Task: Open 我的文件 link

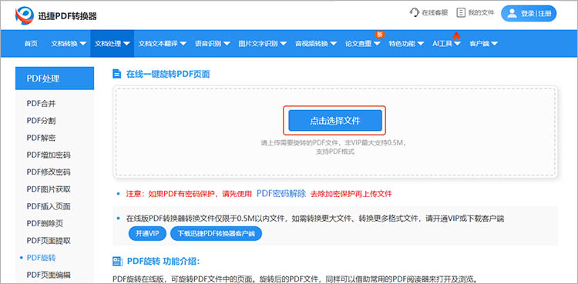Action: (x=476, y=13)
